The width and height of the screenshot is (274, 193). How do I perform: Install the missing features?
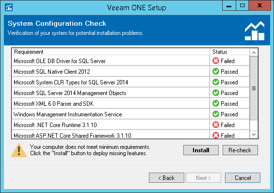pos(201,150)
